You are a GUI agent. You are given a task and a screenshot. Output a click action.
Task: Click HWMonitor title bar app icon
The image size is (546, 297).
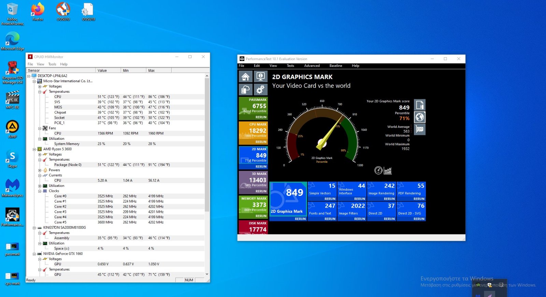coord(30,57)
